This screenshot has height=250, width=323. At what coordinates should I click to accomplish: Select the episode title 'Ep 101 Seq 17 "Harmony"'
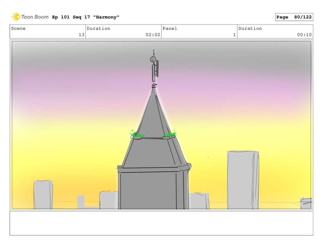[86, 17]
